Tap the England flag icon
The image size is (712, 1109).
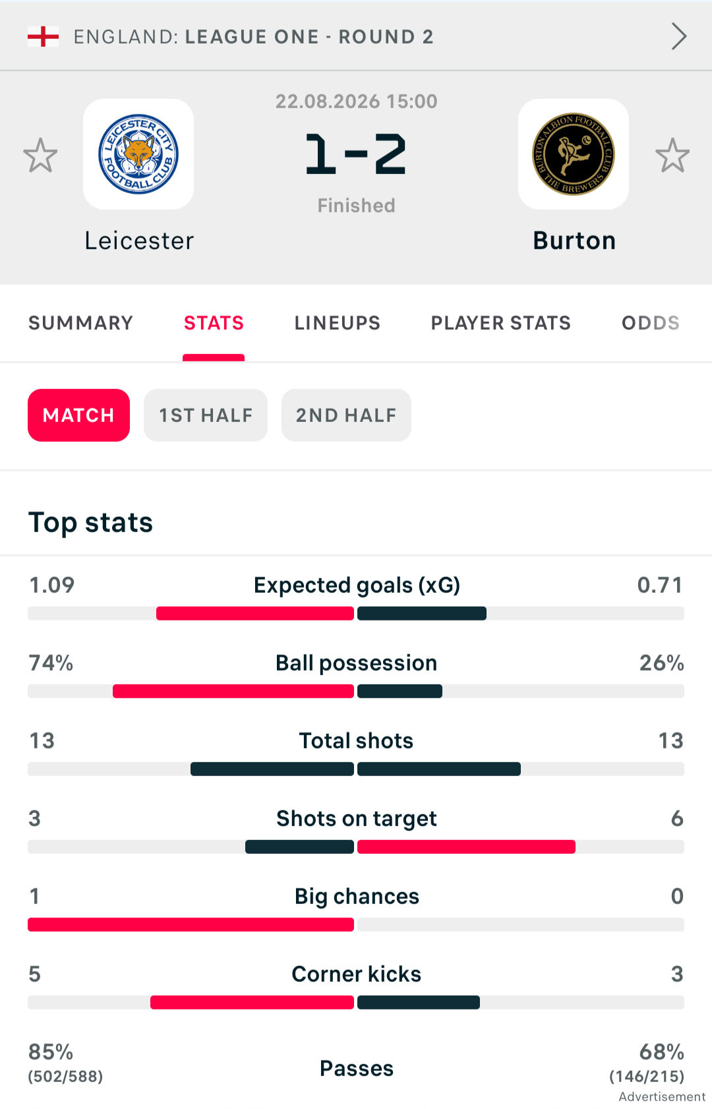(x=43, y=36)
